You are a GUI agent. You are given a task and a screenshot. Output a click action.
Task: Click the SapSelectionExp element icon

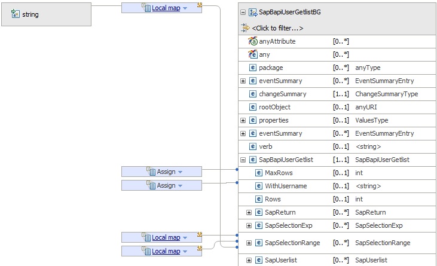tap(259, 225)
